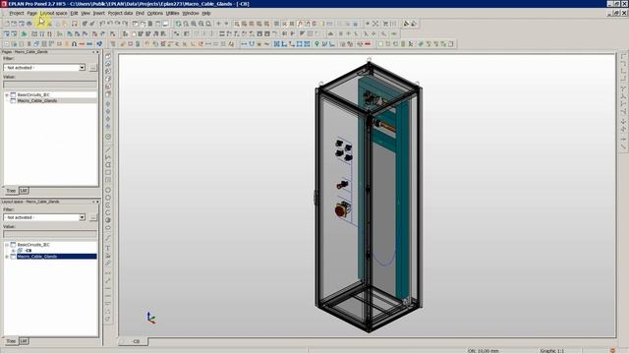
Task: Open the Help menu
Action: [206, 13]
